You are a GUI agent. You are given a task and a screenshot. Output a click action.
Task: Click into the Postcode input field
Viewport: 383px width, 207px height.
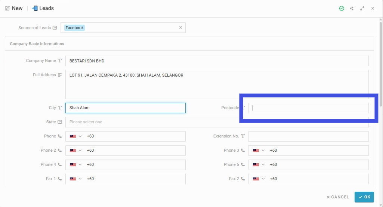click(309, 108)
